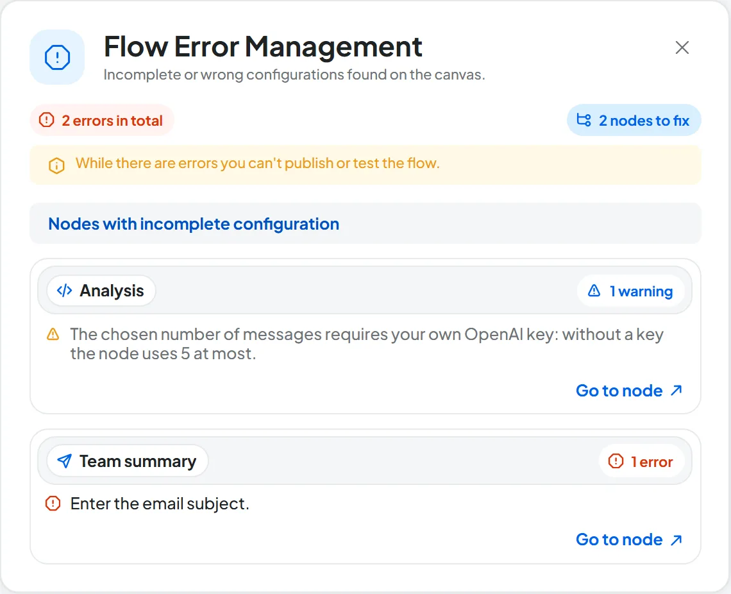Go to node for Analysis
731x594 pixels.
click(629, 390)
